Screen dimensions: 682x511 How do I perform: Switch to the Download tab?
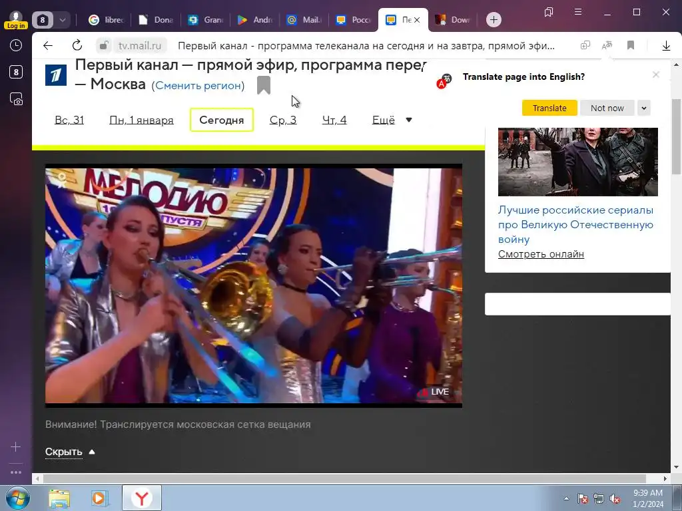tap(453, 20)
